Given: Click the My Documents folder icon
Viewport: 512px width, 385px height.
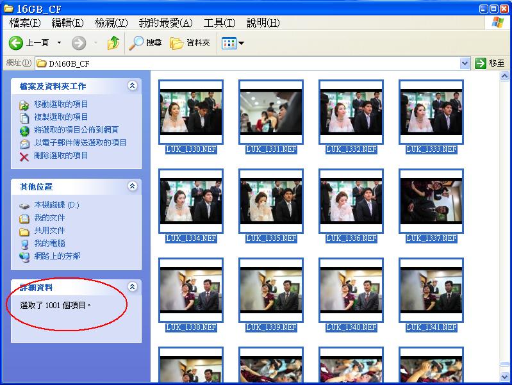Looking at the screenshot, I should 24,218.
